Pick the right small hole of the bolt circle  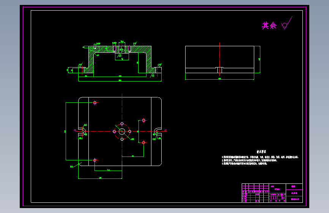click(x=130, y=132)
